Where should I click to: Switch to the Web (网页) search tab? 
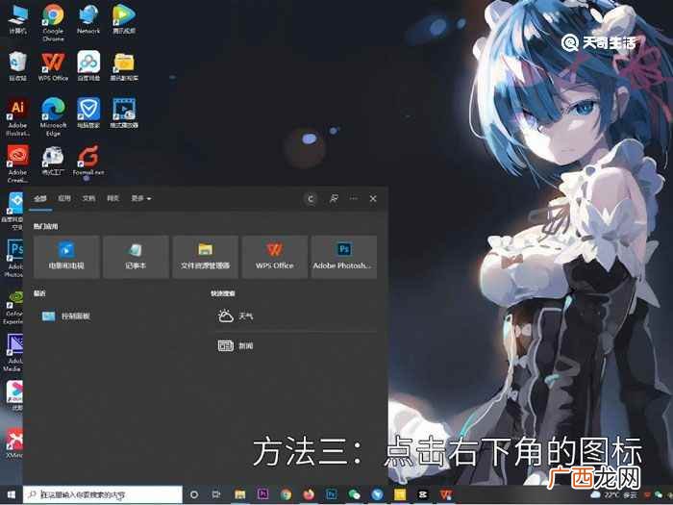112,198
